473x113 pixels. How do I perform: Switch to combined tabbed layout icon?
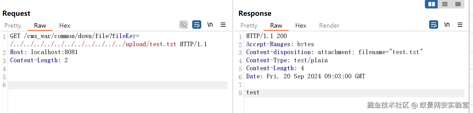coord(458,4)
